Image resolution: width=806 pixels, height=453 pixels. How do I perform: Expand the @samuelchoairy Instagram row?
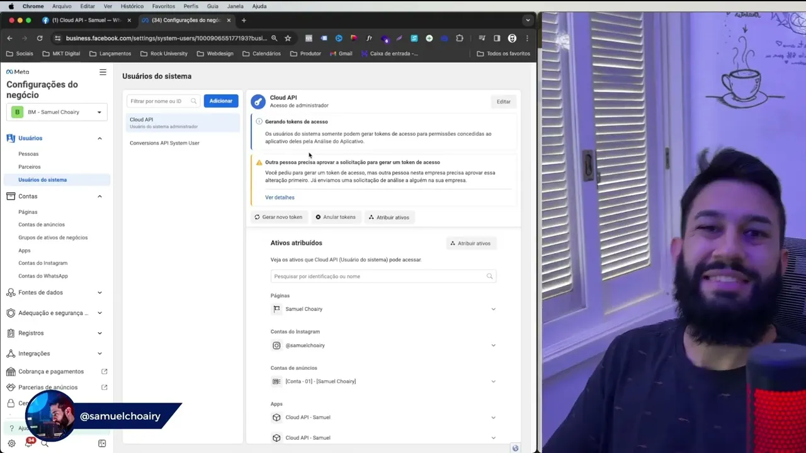point(493,345)
